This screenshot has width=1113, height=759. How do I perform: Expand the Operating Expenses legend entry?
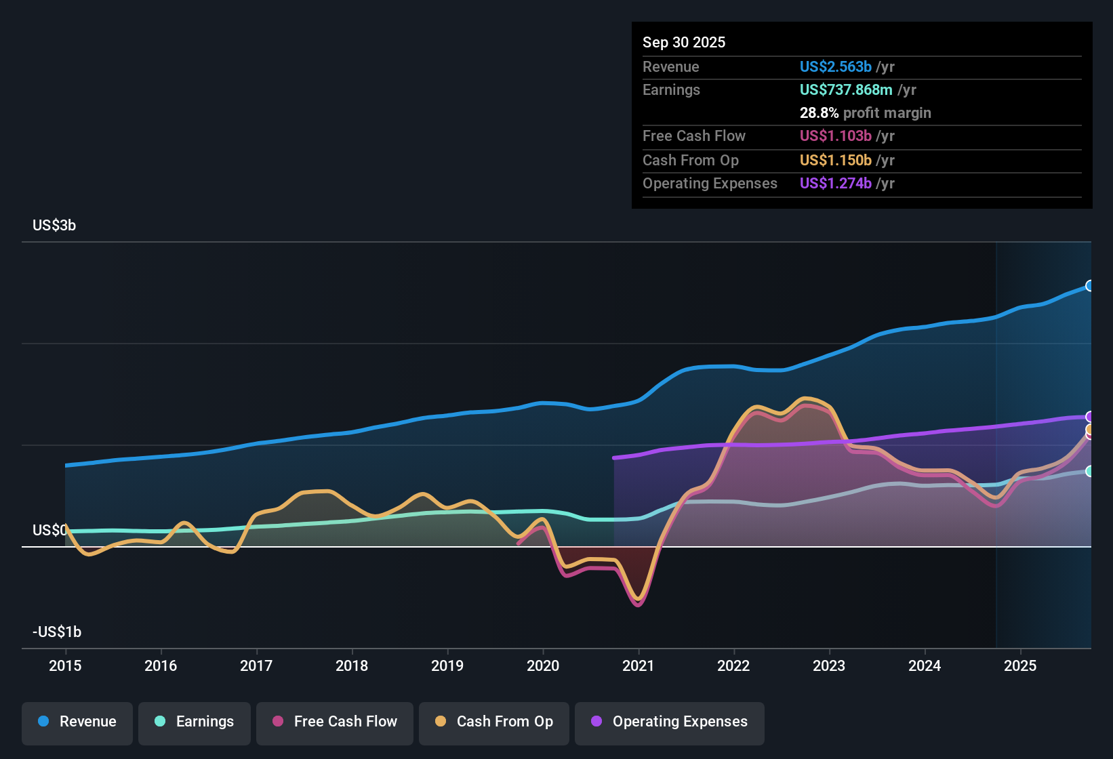coord(669,722)
